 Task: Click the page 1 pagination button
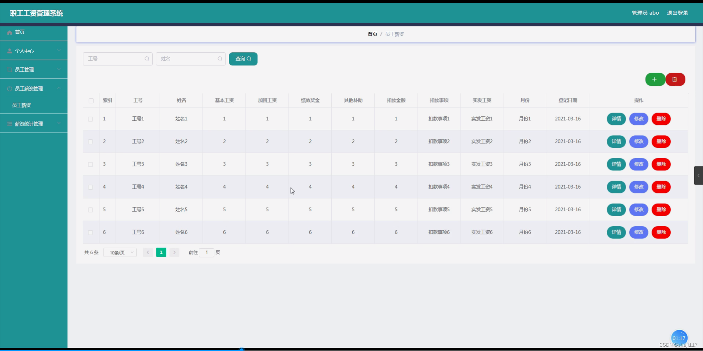[x=161, y=252]
